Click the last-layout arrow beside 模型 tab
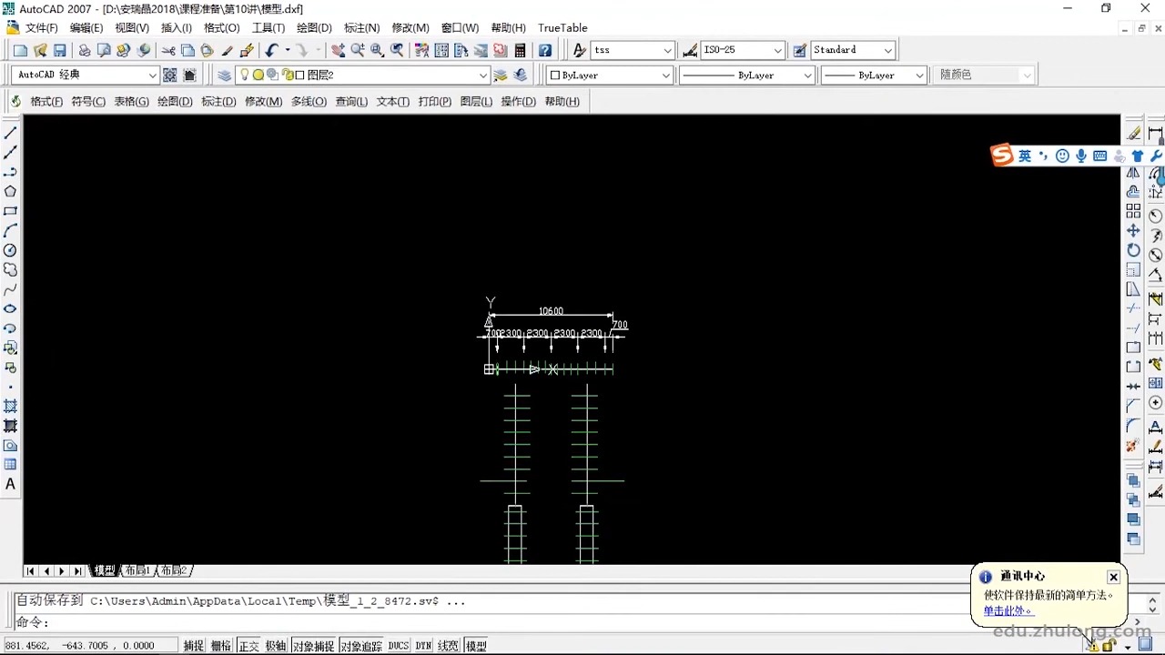This screenshot has width=1165, height=655. [x=78, y=571]
